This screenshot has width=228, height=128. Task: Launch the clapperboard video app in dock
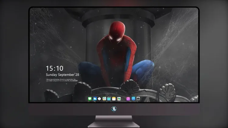click(x=109, y=99)
